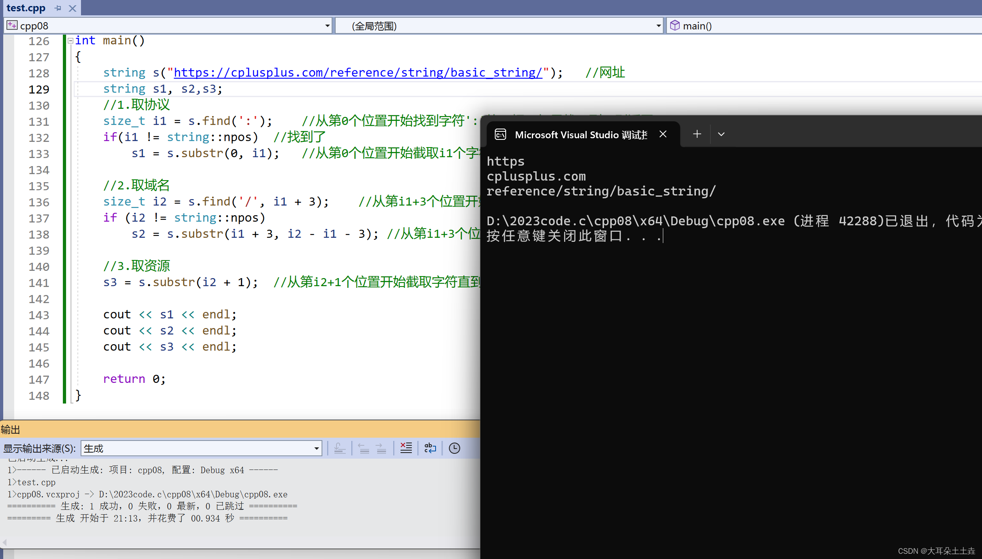Click the '按任意键关闭此窗口' terminal prompt
The height and width of the screenshot is (559, 982).
point(575,236)
